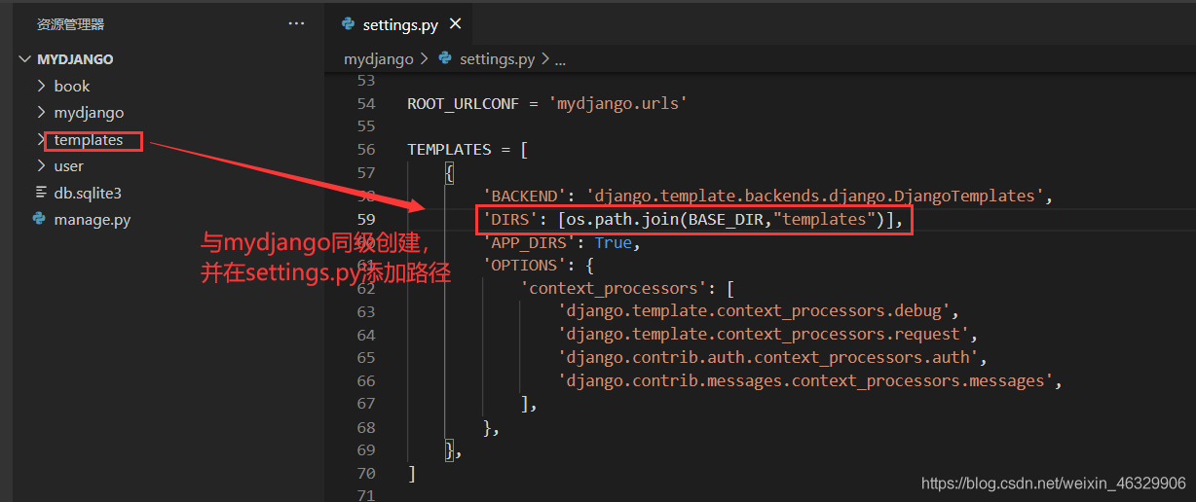Expand the book folder chevron
Screen dimensions: 1196x502
pos(41,86)
